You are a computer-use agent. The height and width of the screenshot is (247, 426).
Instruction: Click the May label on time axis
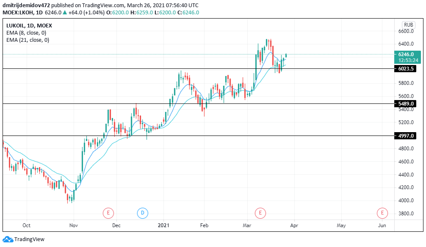341,225
